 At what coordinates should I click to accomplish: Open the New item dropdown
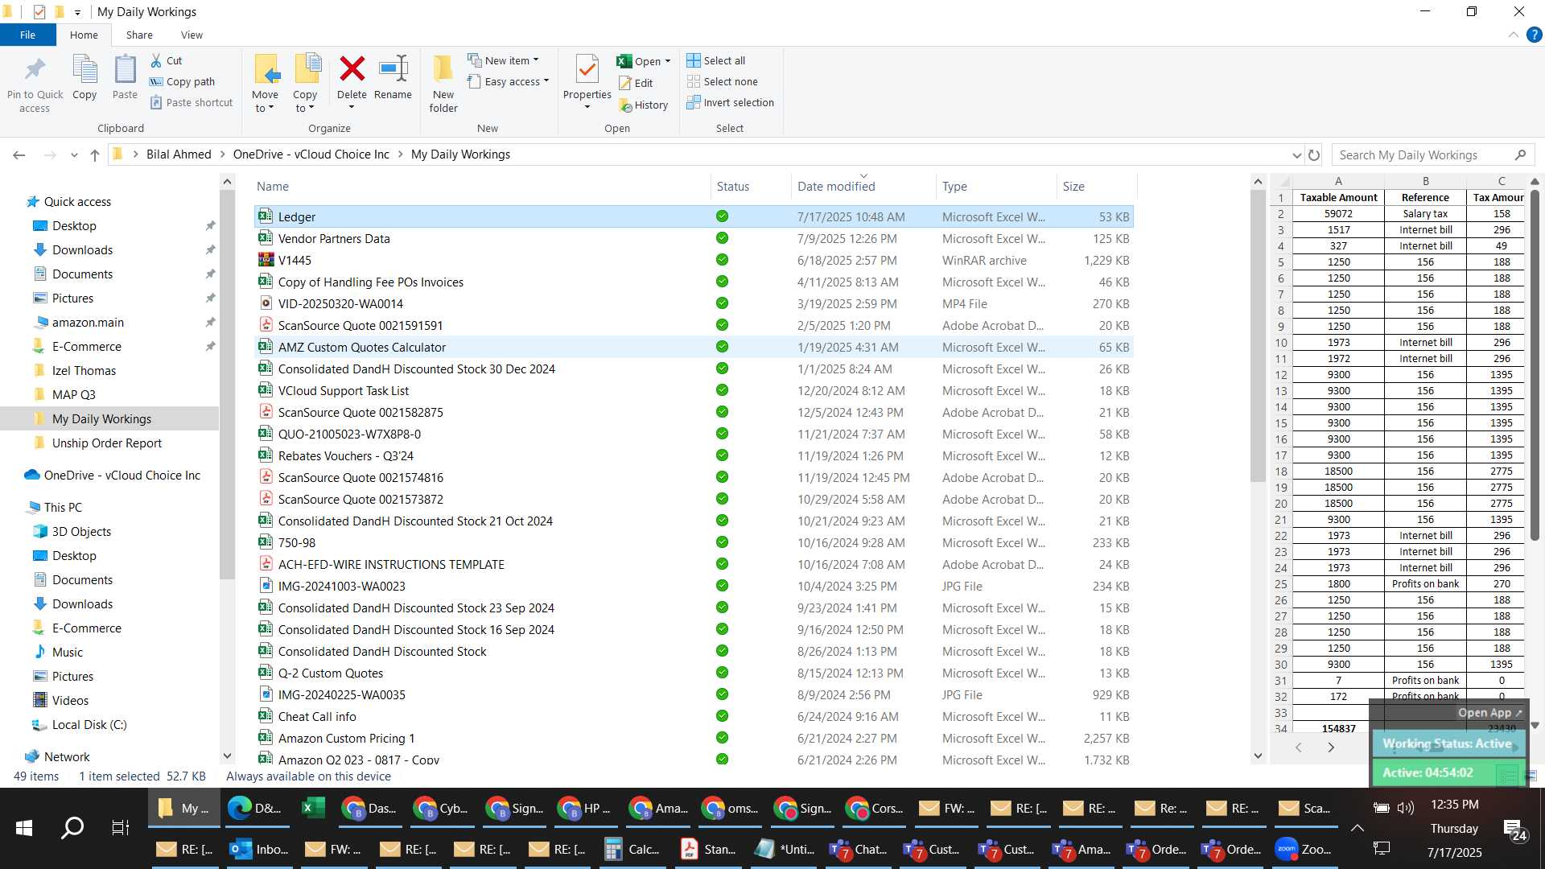504,60
